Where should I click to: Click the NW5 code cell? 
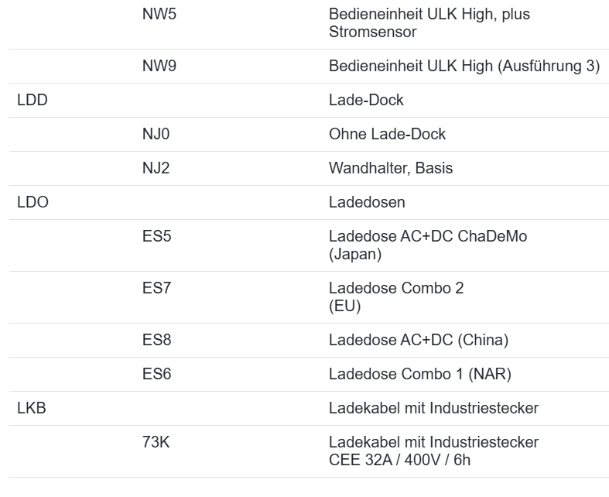159,15
